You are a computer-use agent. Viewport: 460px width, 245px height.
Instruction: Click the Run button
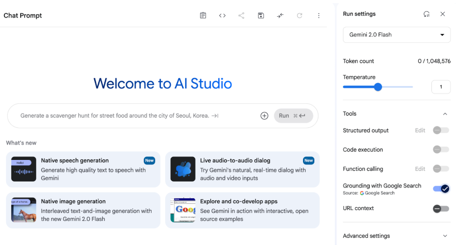pyautogui.click(x=293, y=116)
